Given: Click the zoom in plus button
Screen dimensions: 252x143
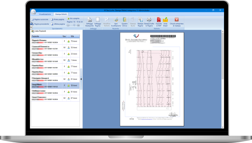Looking at the screenshot, I should pos(78,25).
